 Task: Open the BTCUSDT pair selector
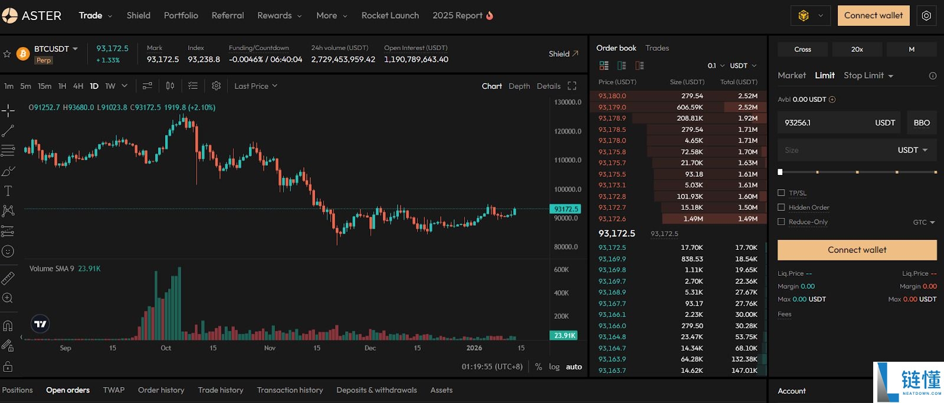56,49
